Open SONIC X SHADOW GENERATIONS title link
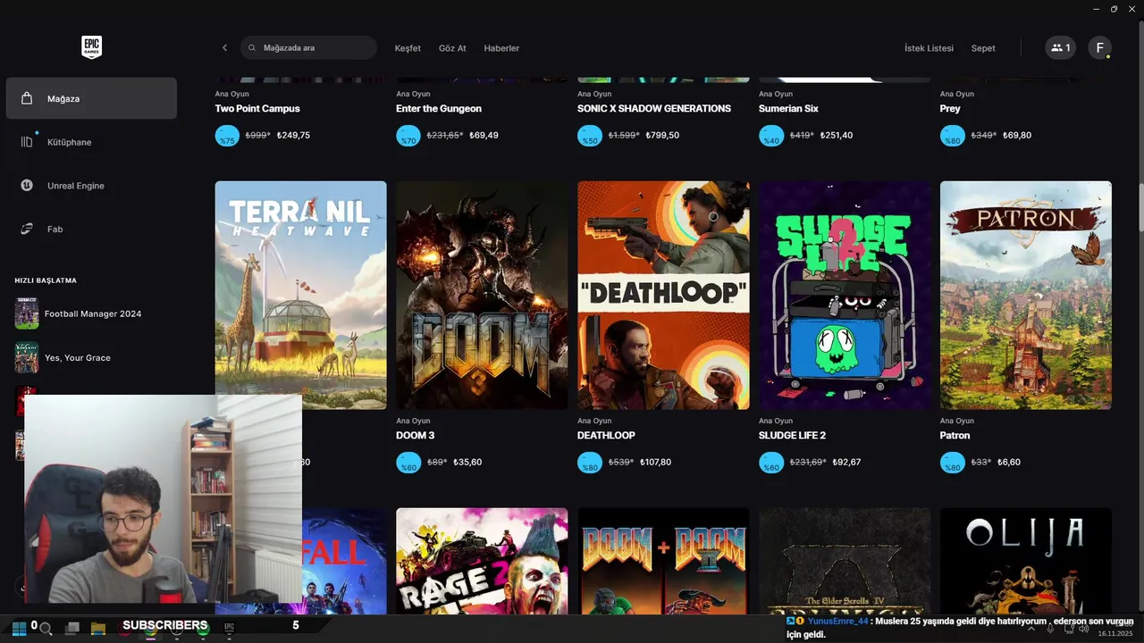 click(x=654, y=109)
